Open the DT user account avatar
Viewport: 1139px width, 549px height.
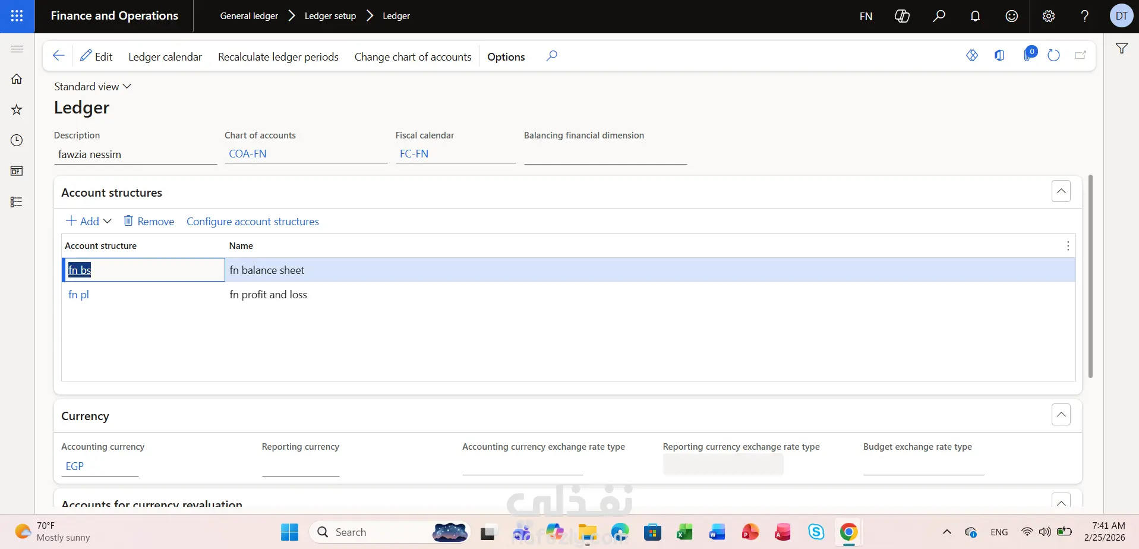pos(1122,16)
